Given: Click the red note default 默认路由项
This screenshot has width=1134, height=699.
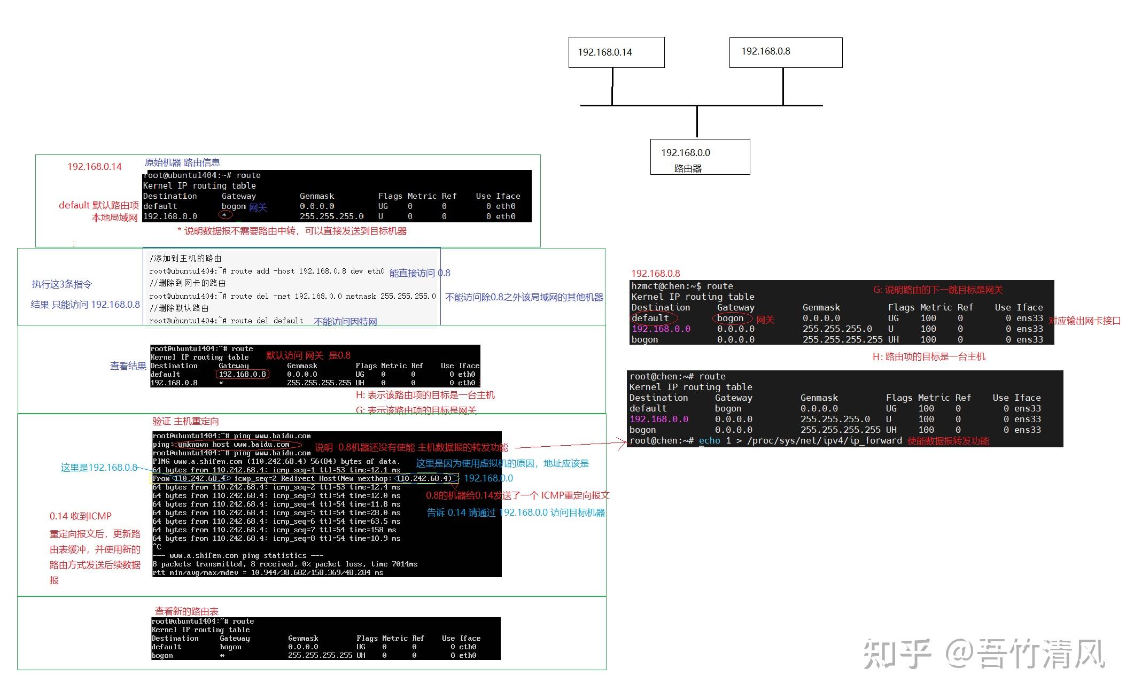Looking at the screenshot, I should (99, 205).
